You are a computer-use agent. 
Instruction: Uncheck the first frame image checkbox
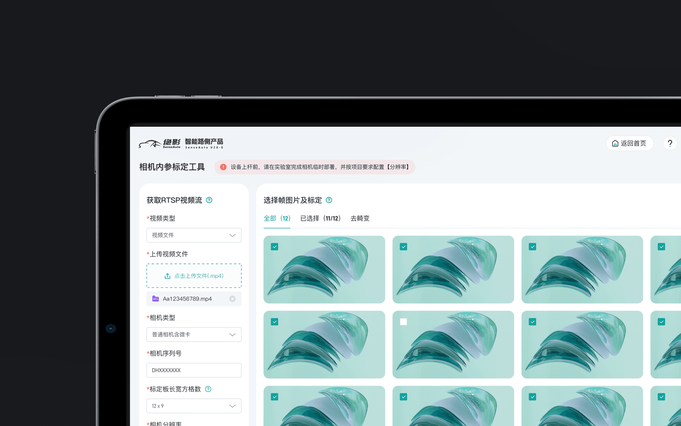tap(274, 247)
